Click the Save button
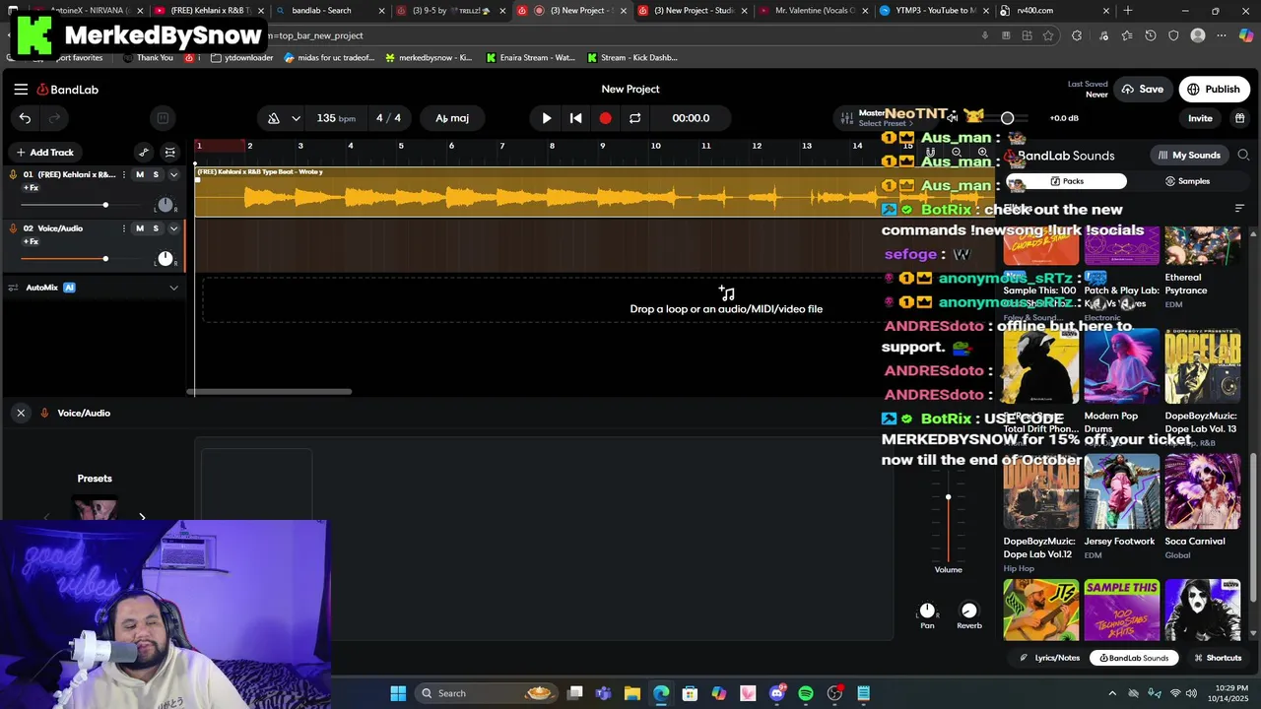 coord(1142,89)
